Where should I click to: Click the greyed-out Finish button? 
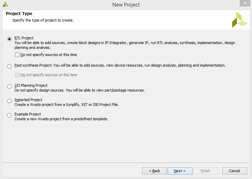[206, 171]
